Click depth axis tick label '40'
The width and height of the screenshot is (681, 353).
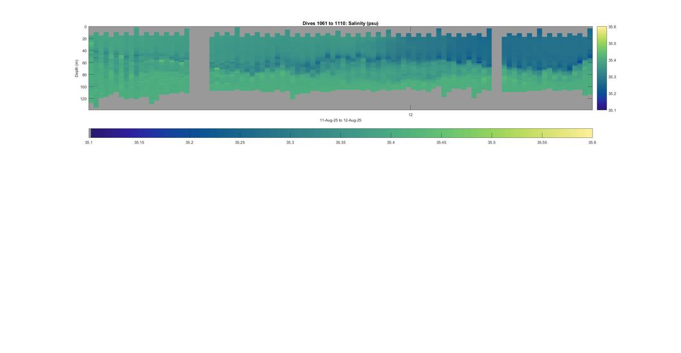[x=85, y=51]
